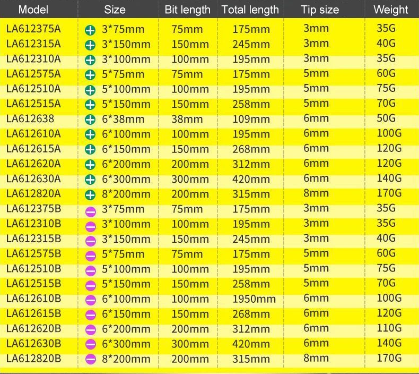Click the Bit length column header

[188, 10]
